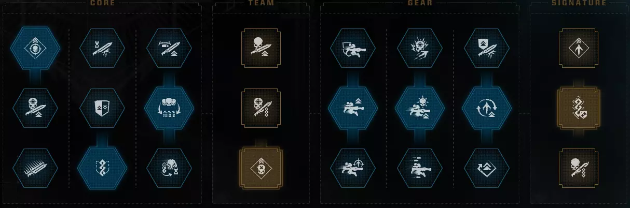Choose the middle Team perk skull and chain
Screen dimensions: 630x208
tap(261, 108)
